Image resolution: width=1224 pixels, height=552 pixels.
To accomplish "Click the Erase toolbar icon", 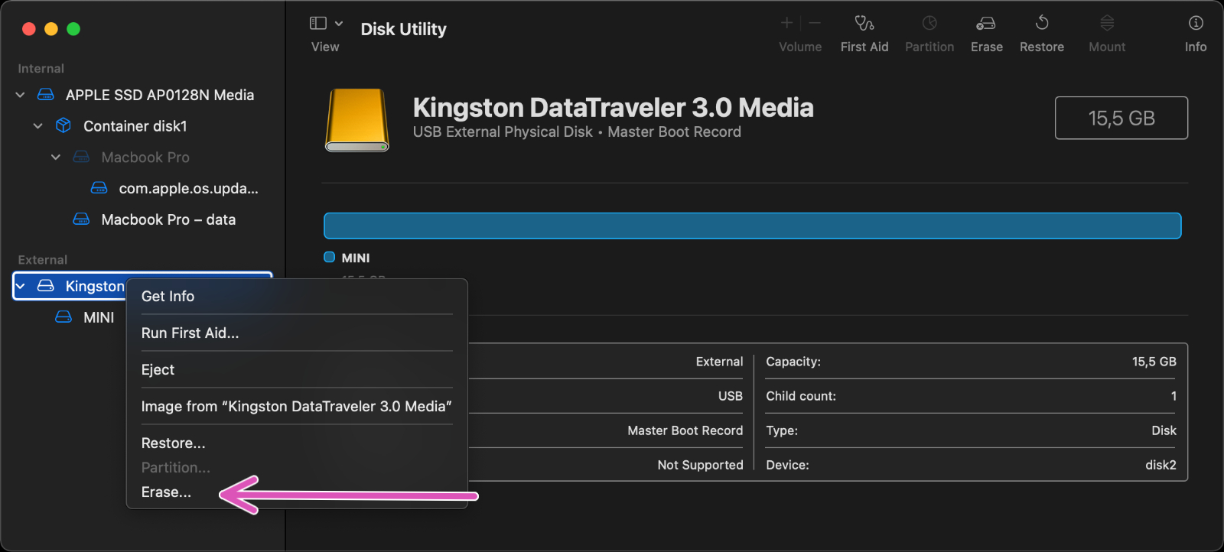I will click(x=986, y=23).
